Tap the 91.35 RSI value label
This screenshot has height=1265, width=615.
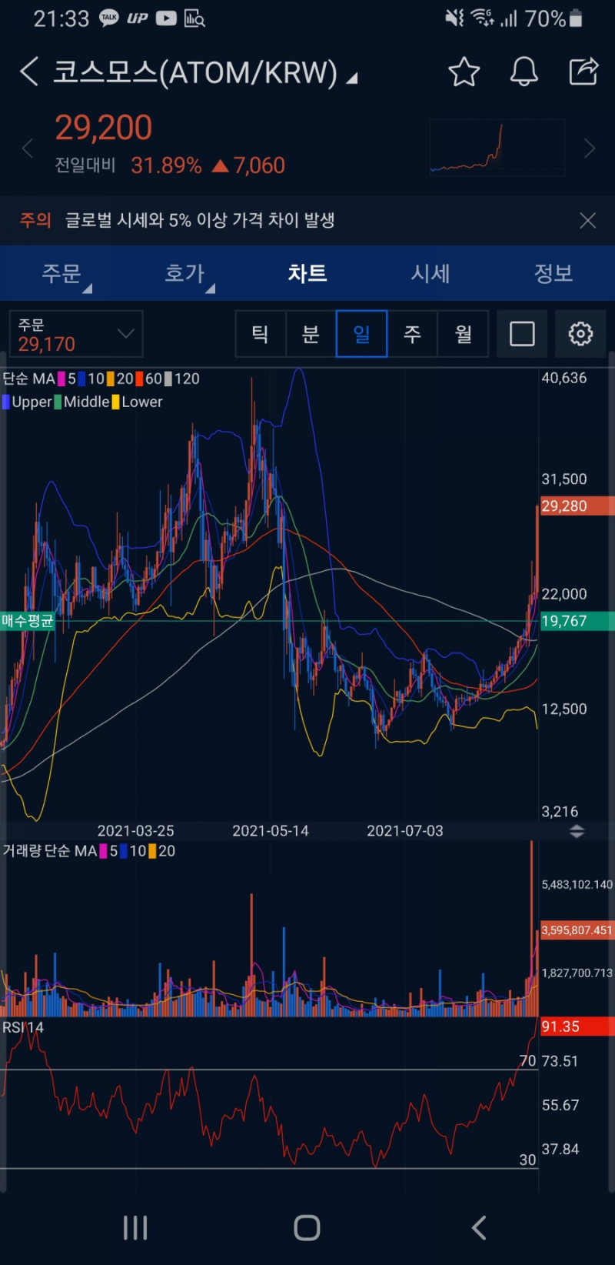(x=577, y=1026)
